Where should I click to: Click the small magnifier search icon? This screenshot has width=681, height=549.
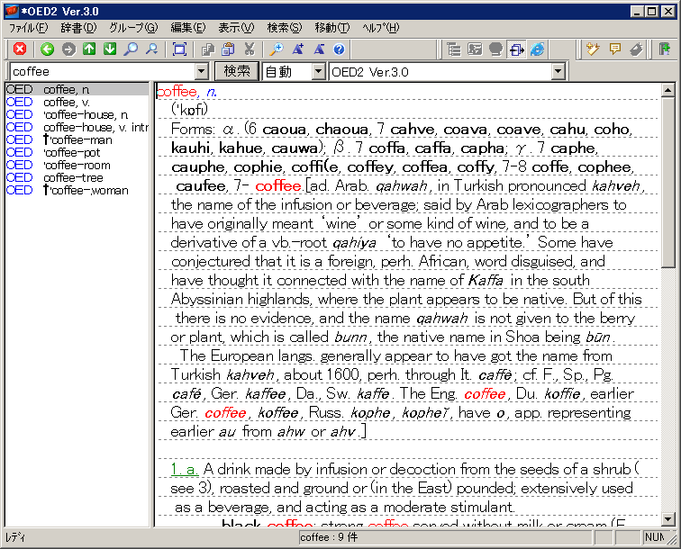point(151,49)
